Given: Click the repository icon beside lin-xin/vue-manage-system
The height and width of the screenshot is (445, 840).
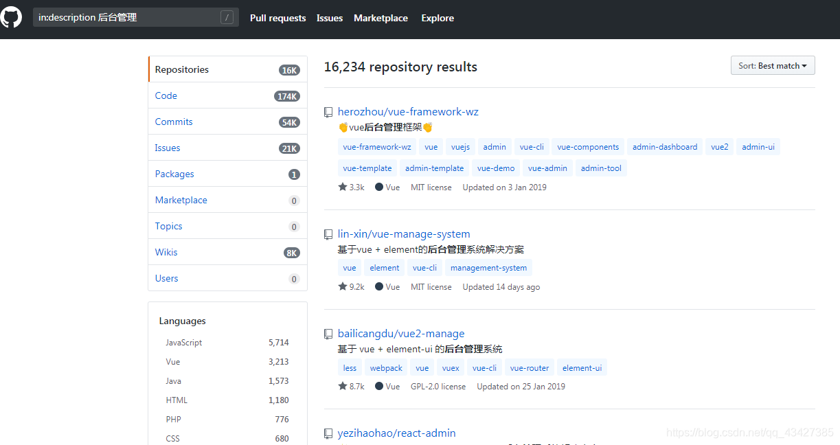Looking at the screenshot, I should (x=328, y=234).
